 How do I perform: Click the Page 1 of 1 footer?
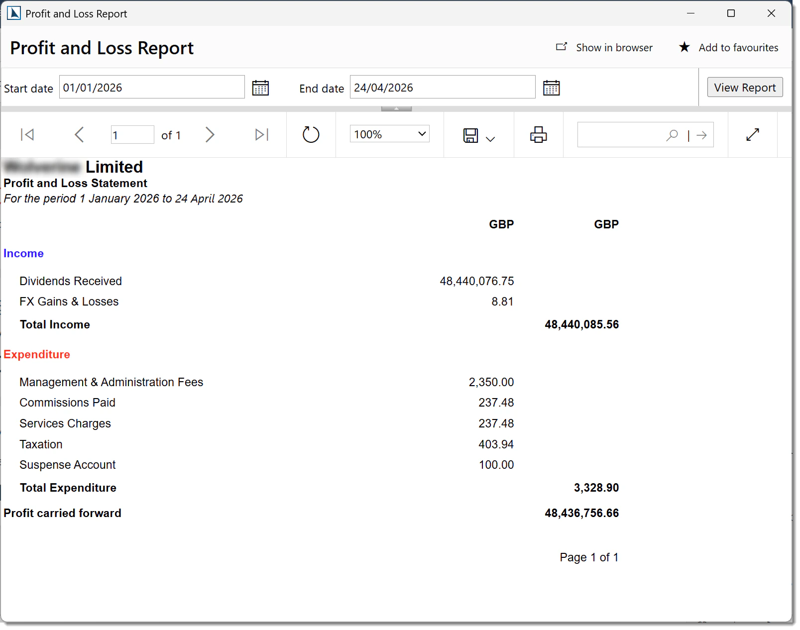589,557
